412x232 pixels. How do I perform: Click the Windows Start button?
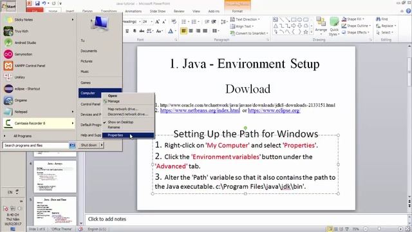click(8, 6)
